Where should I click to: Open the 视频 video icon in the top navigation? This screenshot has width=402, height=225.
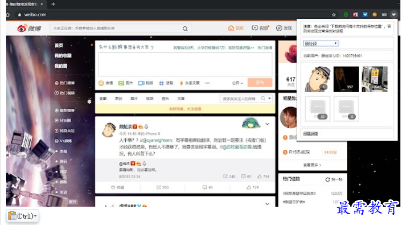coord(255,28)
